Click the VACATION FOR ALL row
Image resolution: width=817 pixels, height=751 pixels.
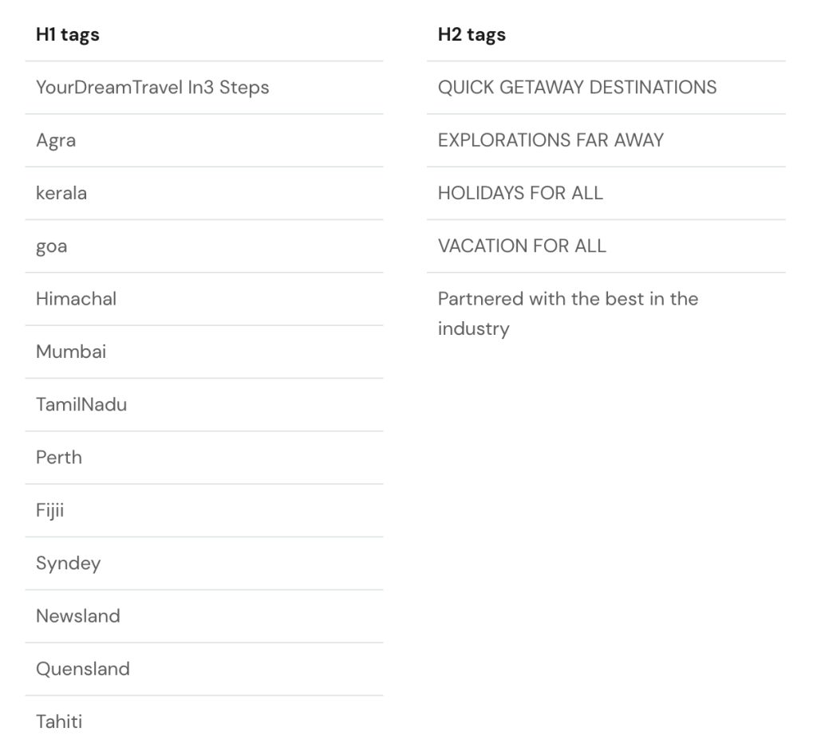pos(606,246)
